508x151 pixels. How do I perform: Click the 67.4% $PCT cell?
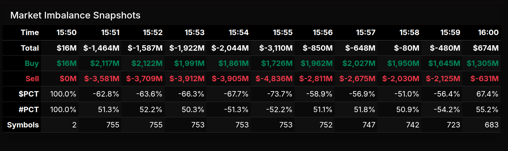tap(487, 94)
